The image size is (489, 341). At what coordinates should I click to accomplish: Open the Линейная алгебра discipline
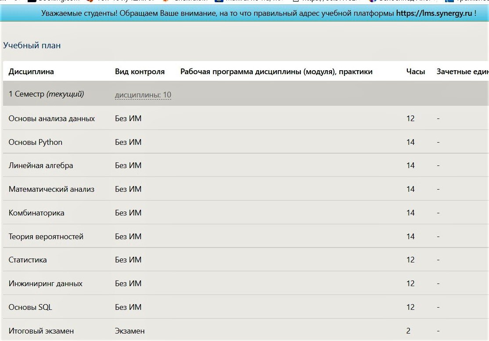click(40, 165)
